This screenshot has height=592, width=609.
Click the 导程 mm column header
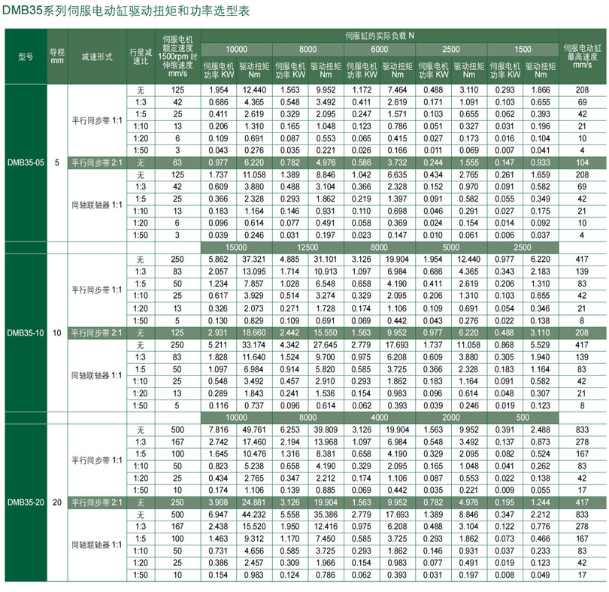click(x=58, y=57)
